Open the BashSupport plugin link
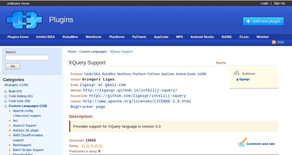The height and width of the screenshot is (155, 292). [22, 145]
